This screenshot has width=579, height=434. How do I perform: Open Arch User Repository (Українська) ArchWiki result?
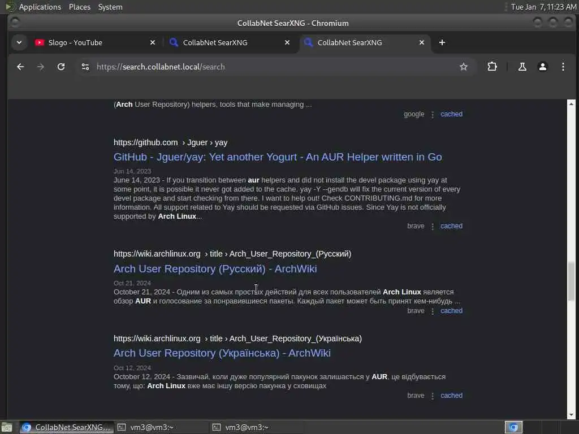pos(222,353)
